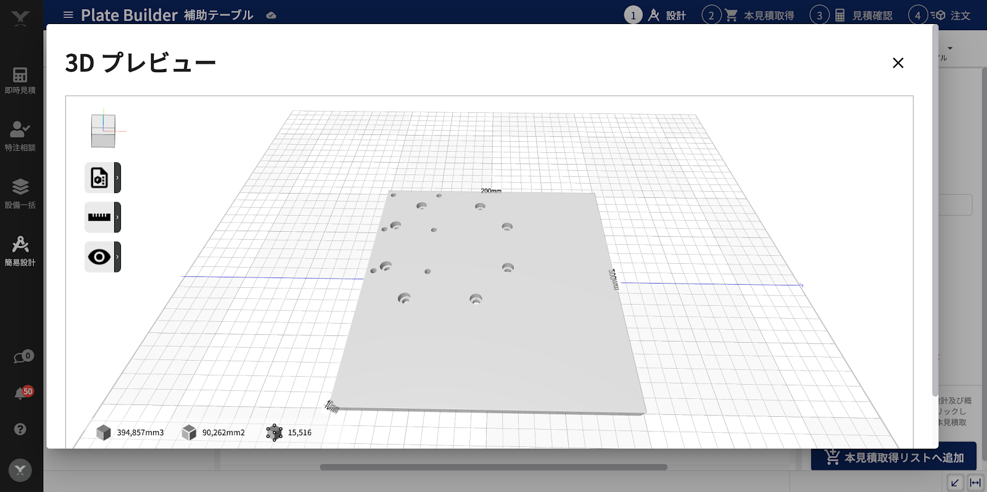Click the 3D plate model

pyautogui.click(x=487, y=302)
